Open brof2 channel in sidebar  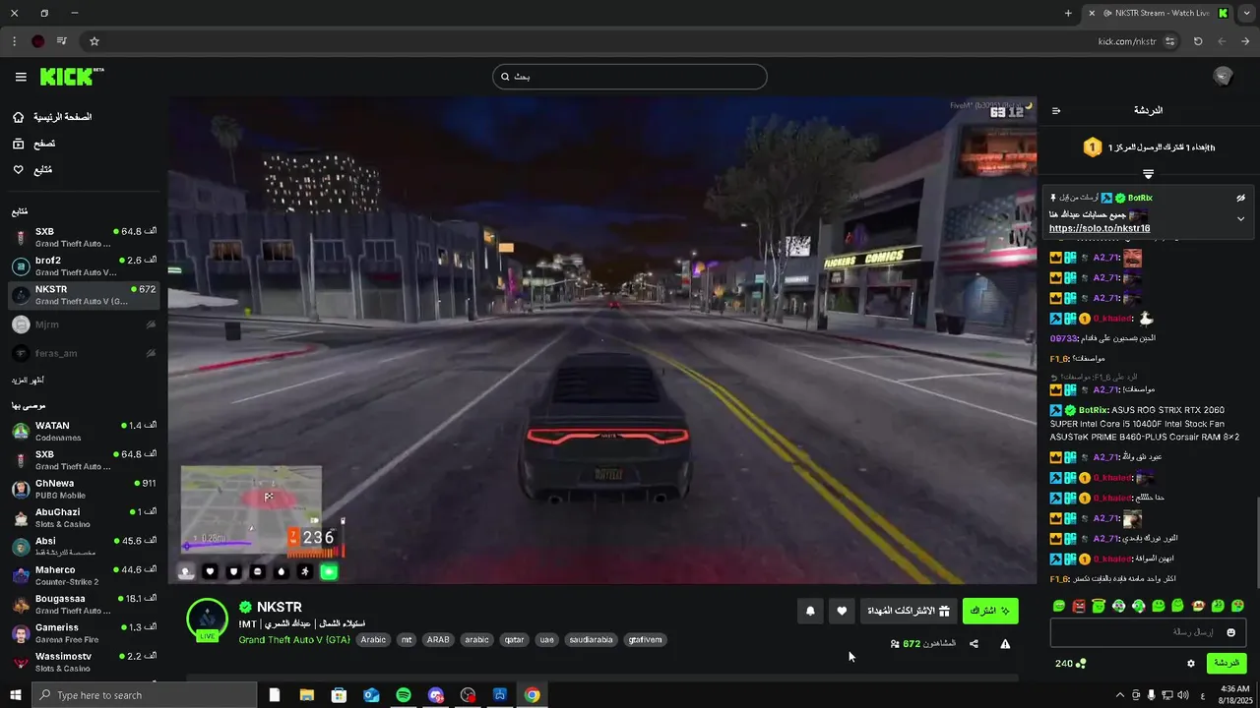coord(84,265)
